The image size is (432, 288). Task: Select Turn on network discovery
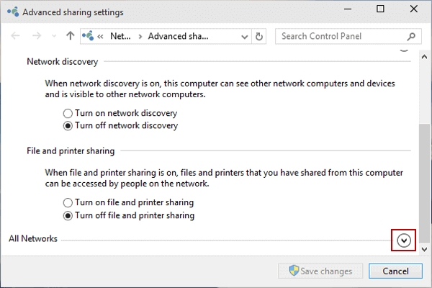(68, 113)
